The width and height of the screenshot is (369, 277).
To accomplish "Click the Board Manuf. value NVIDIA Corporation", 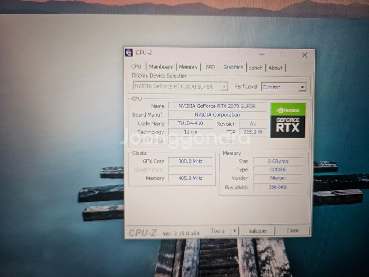I will coord(217,115).
